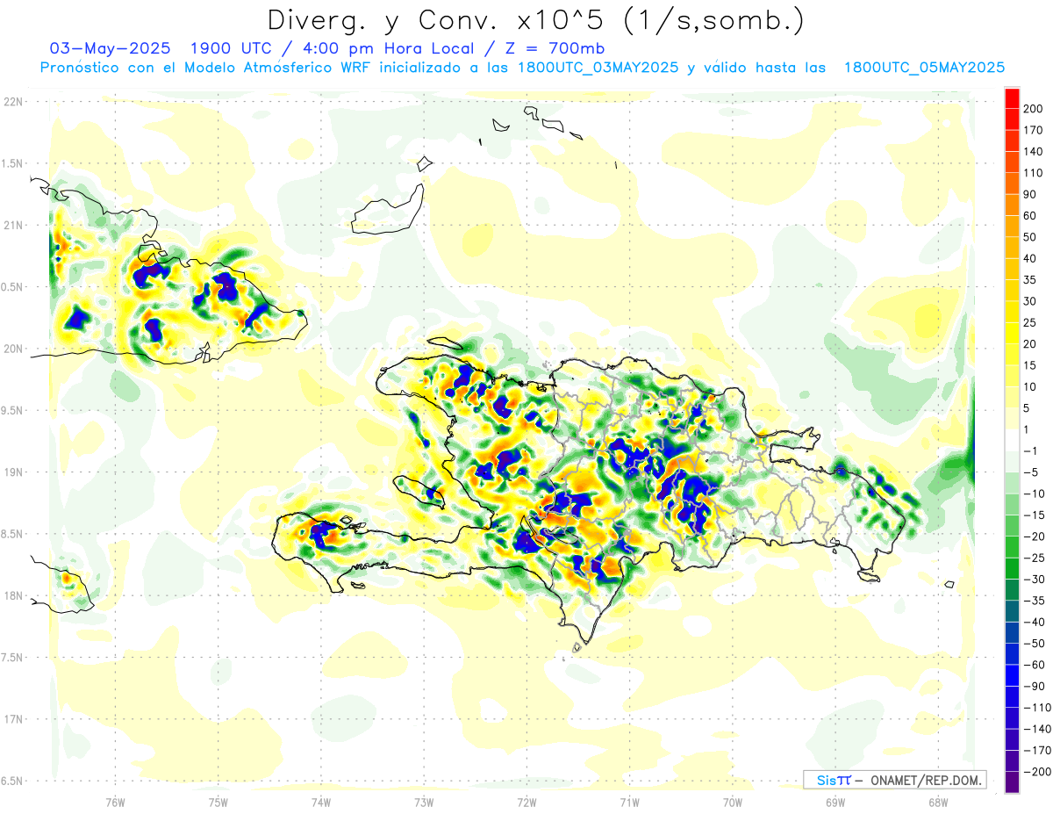Click the positive "140" color scale value

[1033, 152]
